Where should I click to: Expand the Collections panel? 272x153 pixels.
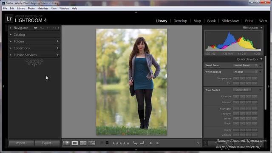pyautogui.click(x=11, y=48)
